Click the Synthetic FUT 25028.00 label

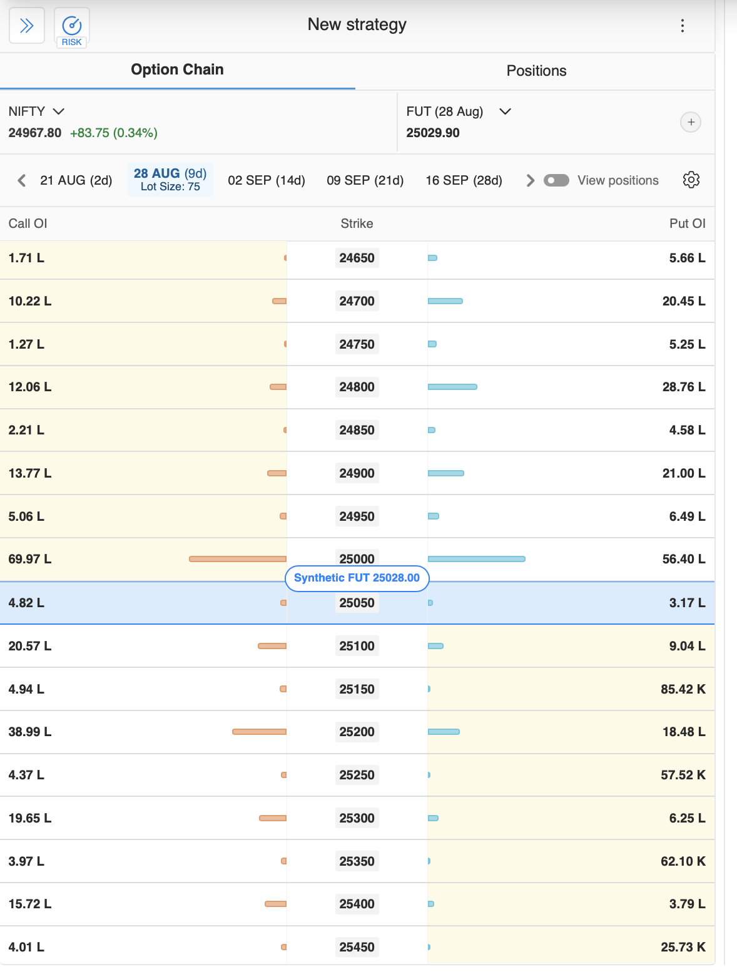[357, 578]
